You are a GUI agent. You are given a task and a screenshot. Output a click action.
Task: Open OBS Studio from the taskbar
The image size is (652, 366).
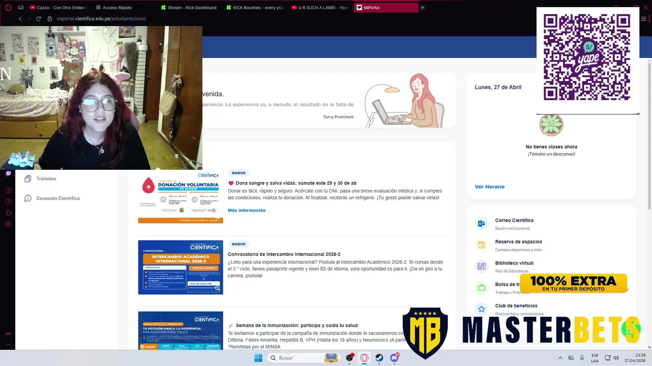350,358
